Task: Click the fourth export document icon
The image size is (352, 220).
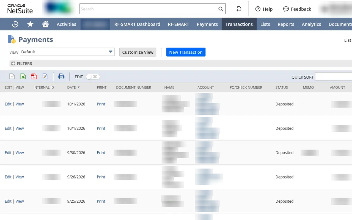Action: [x=45, y=76]
